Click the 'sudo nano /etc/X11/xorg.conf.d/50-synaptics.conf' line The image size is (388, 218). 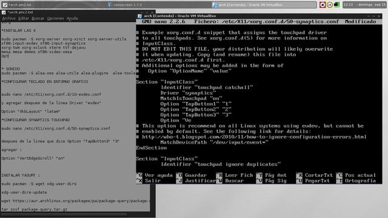point(56,128)
